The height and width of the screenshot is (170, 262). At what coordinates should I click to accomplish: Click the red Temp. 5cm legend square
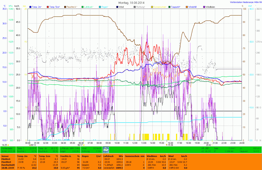[48, 6]
